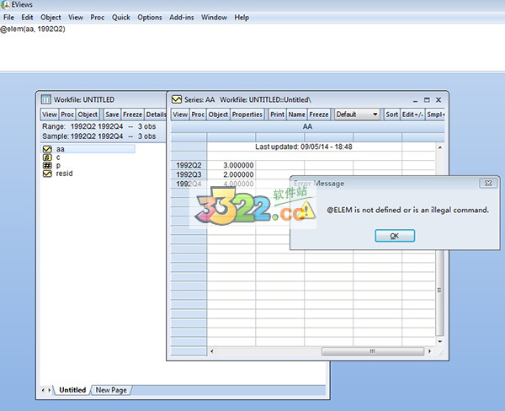Image resolution: width=505 pixels, height=411 pixels.
Task: Click the 2.000000 value cell
Action: [x=231, y=174]
